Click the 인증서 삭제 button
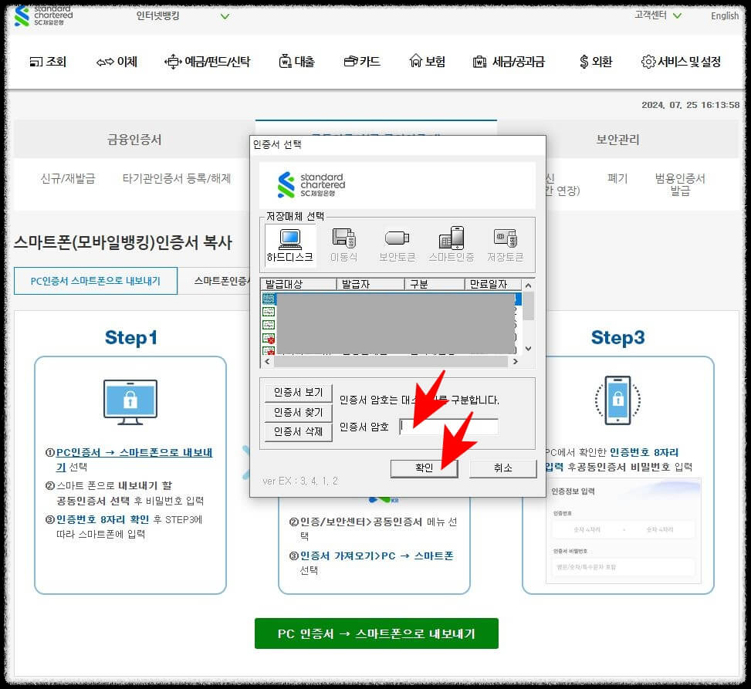751x689 pixels. coord(299,432)
